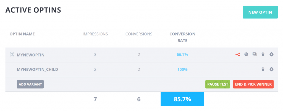Viewport: 283px width, 111px height.
Task: Sort by the Optin Name column header
Action: (22, 34)
